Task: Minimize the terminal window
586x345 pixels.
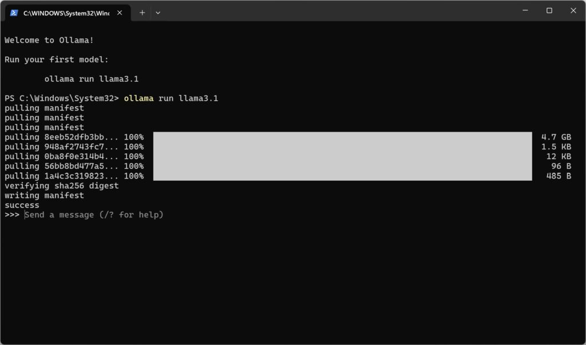Action: click(525, 10)
